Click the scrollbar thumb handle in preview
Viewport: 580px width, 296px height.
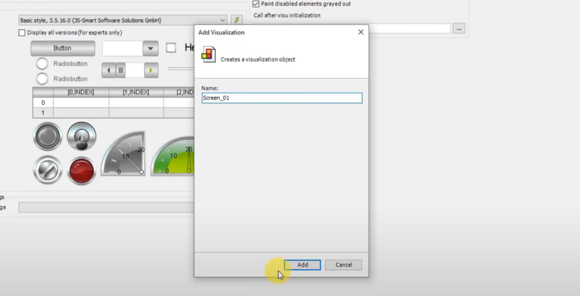click(x=121, y=71)
